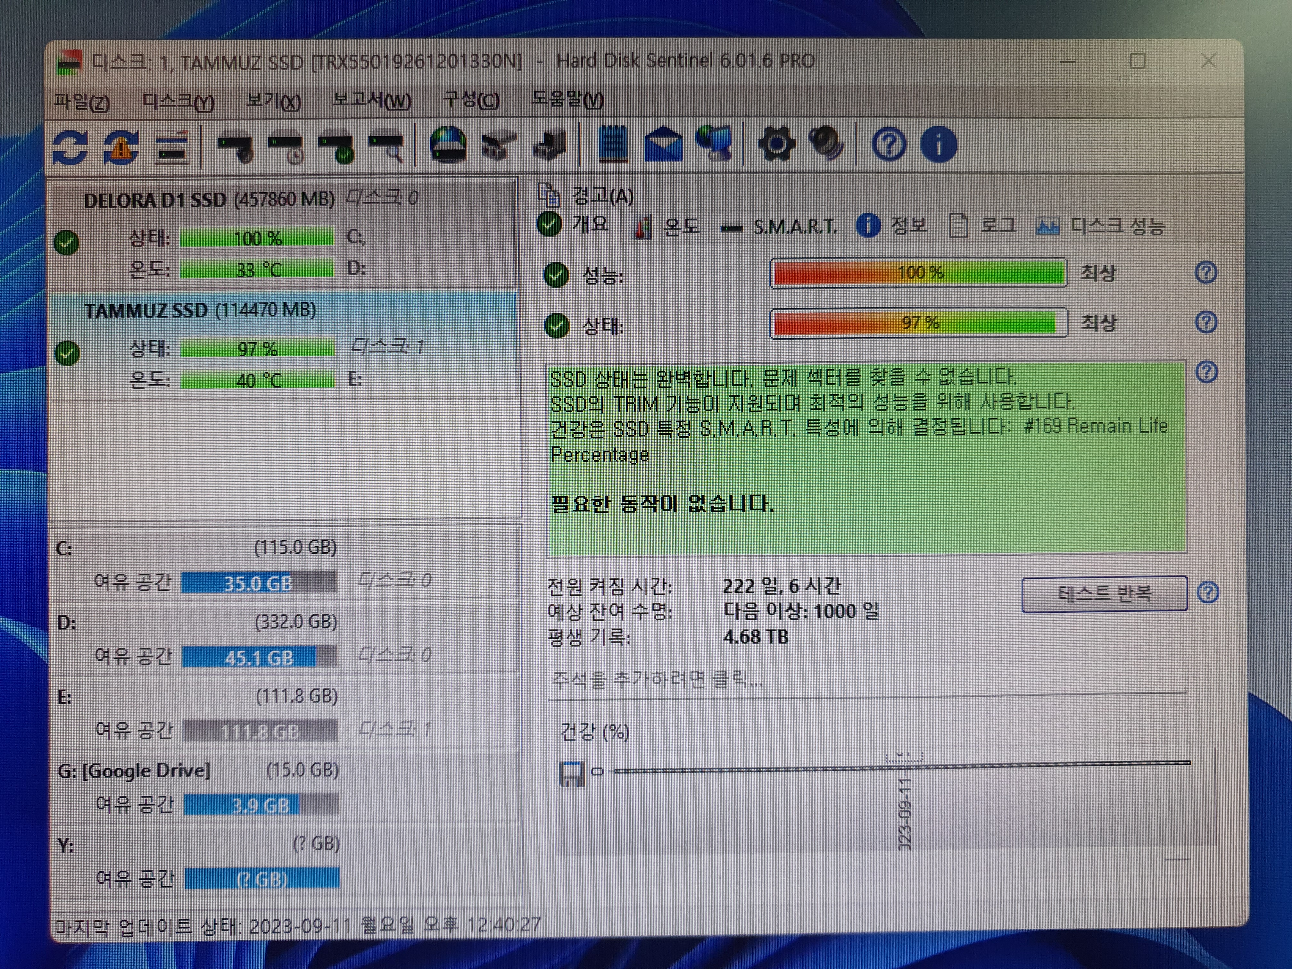Open the 디스크(Y) menu

pos(178,102)
